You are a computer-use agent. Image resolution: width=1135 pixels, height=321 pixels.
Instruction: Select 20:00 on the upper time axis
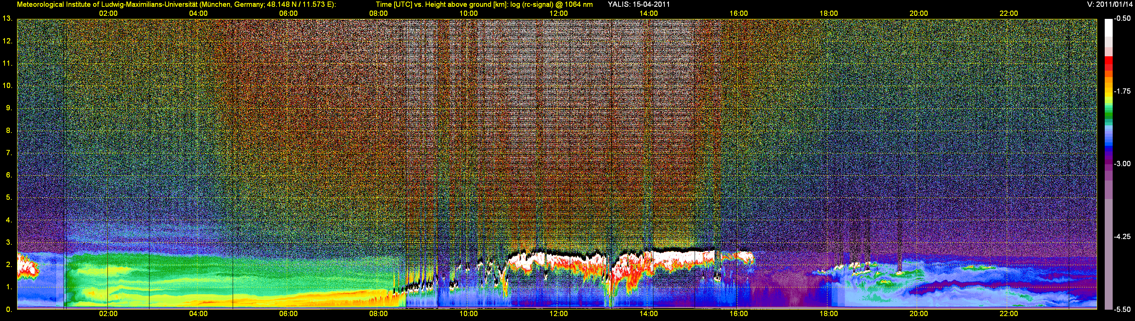pos(919,13)
